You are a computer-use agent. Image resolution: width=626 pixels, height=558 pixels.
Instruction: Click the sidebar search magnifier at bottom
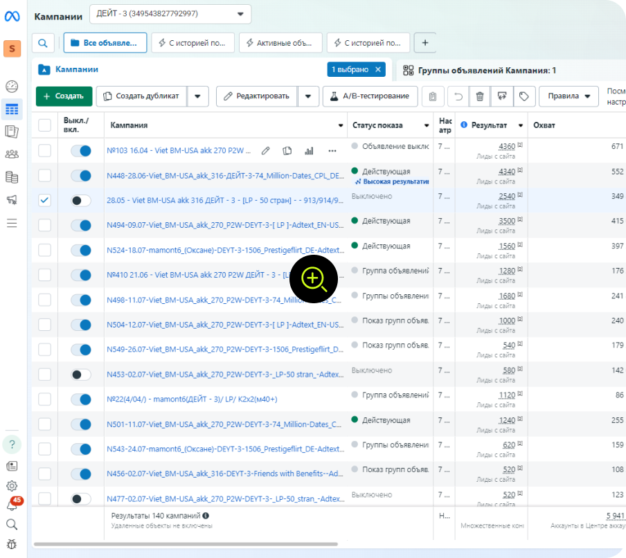click(12, 525)
